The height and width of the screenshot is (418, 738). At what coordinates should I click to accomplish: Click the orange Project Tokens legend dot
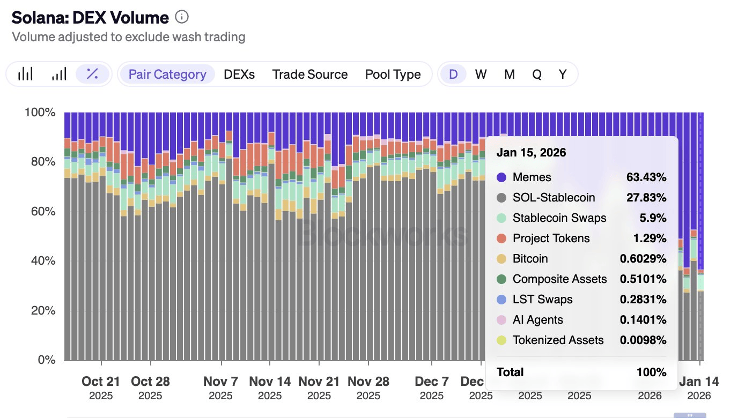(x=501, y=238)
